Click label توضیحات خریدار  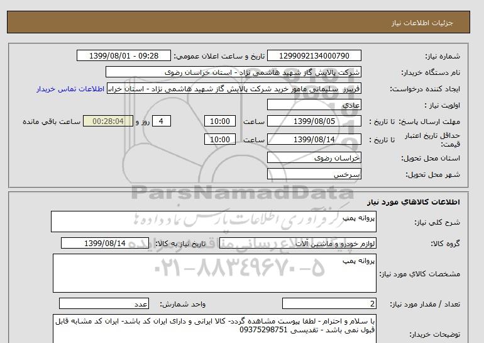434,334
